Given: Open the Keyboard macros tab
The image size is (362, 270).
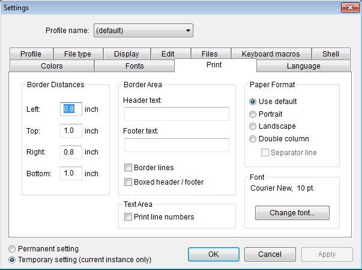Looking at the screenshot, I should tap(271, 54).
